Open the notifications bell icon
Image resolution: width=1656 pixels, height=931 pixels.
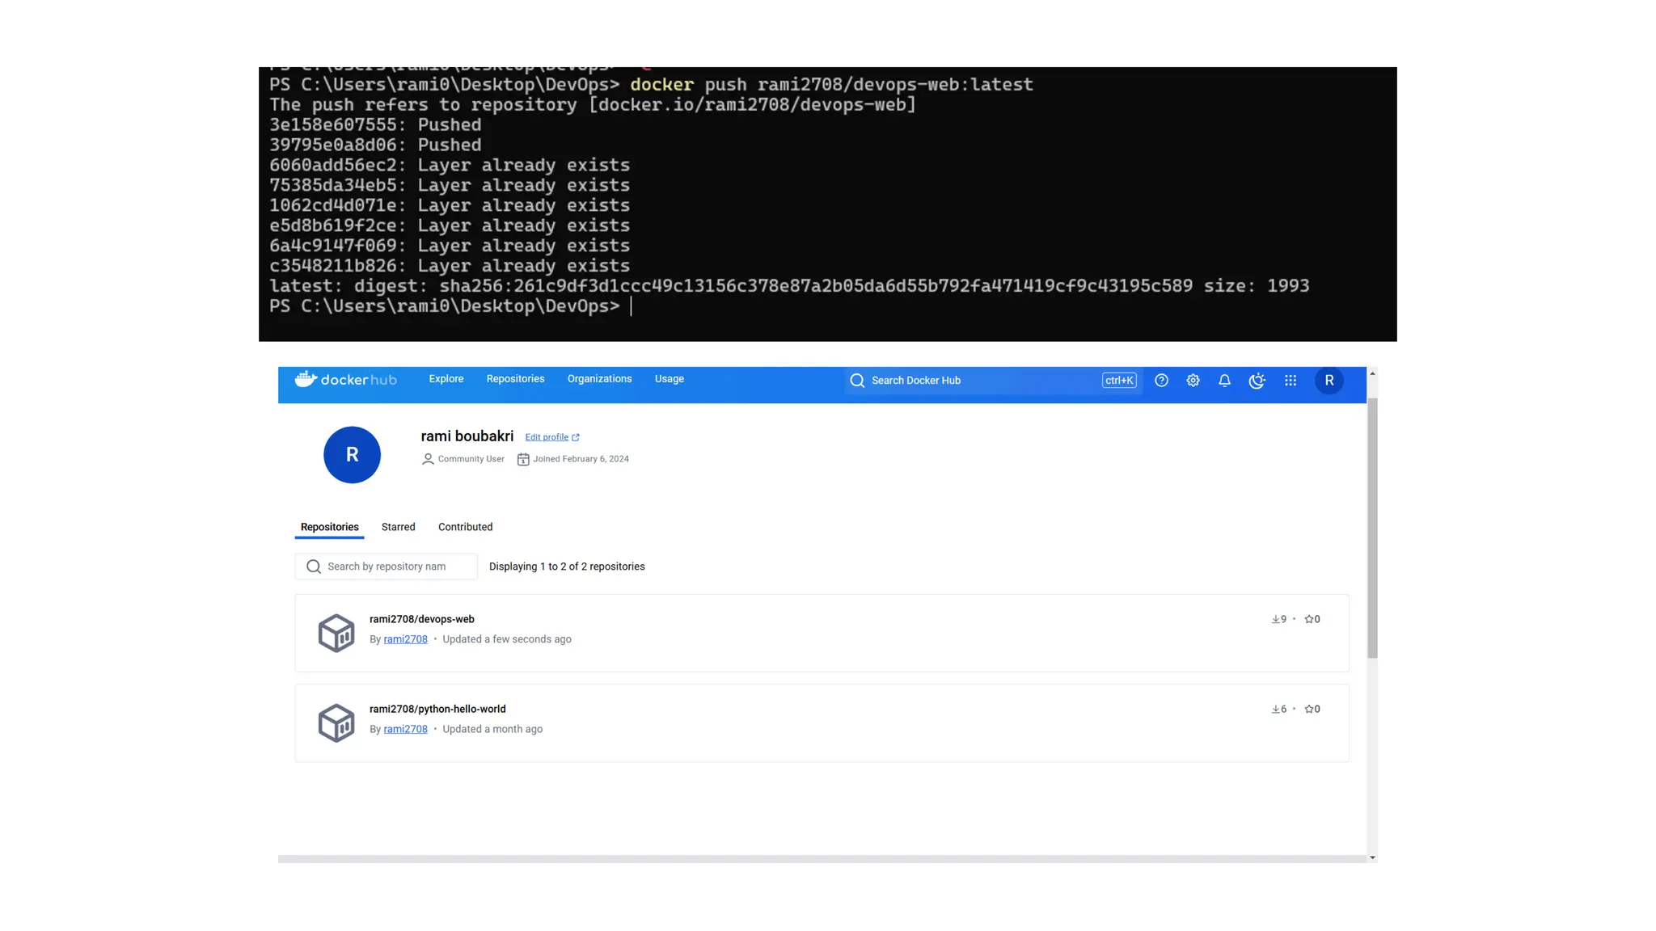tap(1224, 381)
